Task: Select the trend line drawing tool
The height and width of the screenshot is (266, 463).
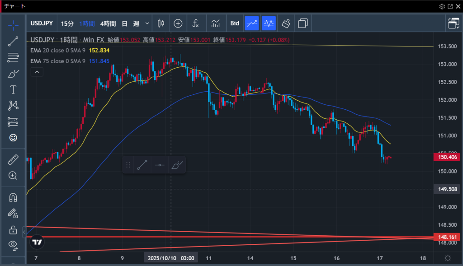Action: [13, 41]
